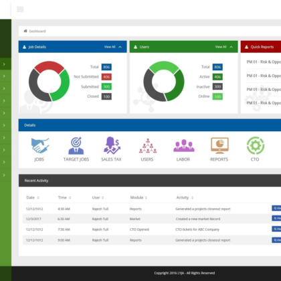The image size is (281, 281).
Task: Click 'Rajesh Tull' in the 6:30 AM row
Action: [x=100, y=219]
